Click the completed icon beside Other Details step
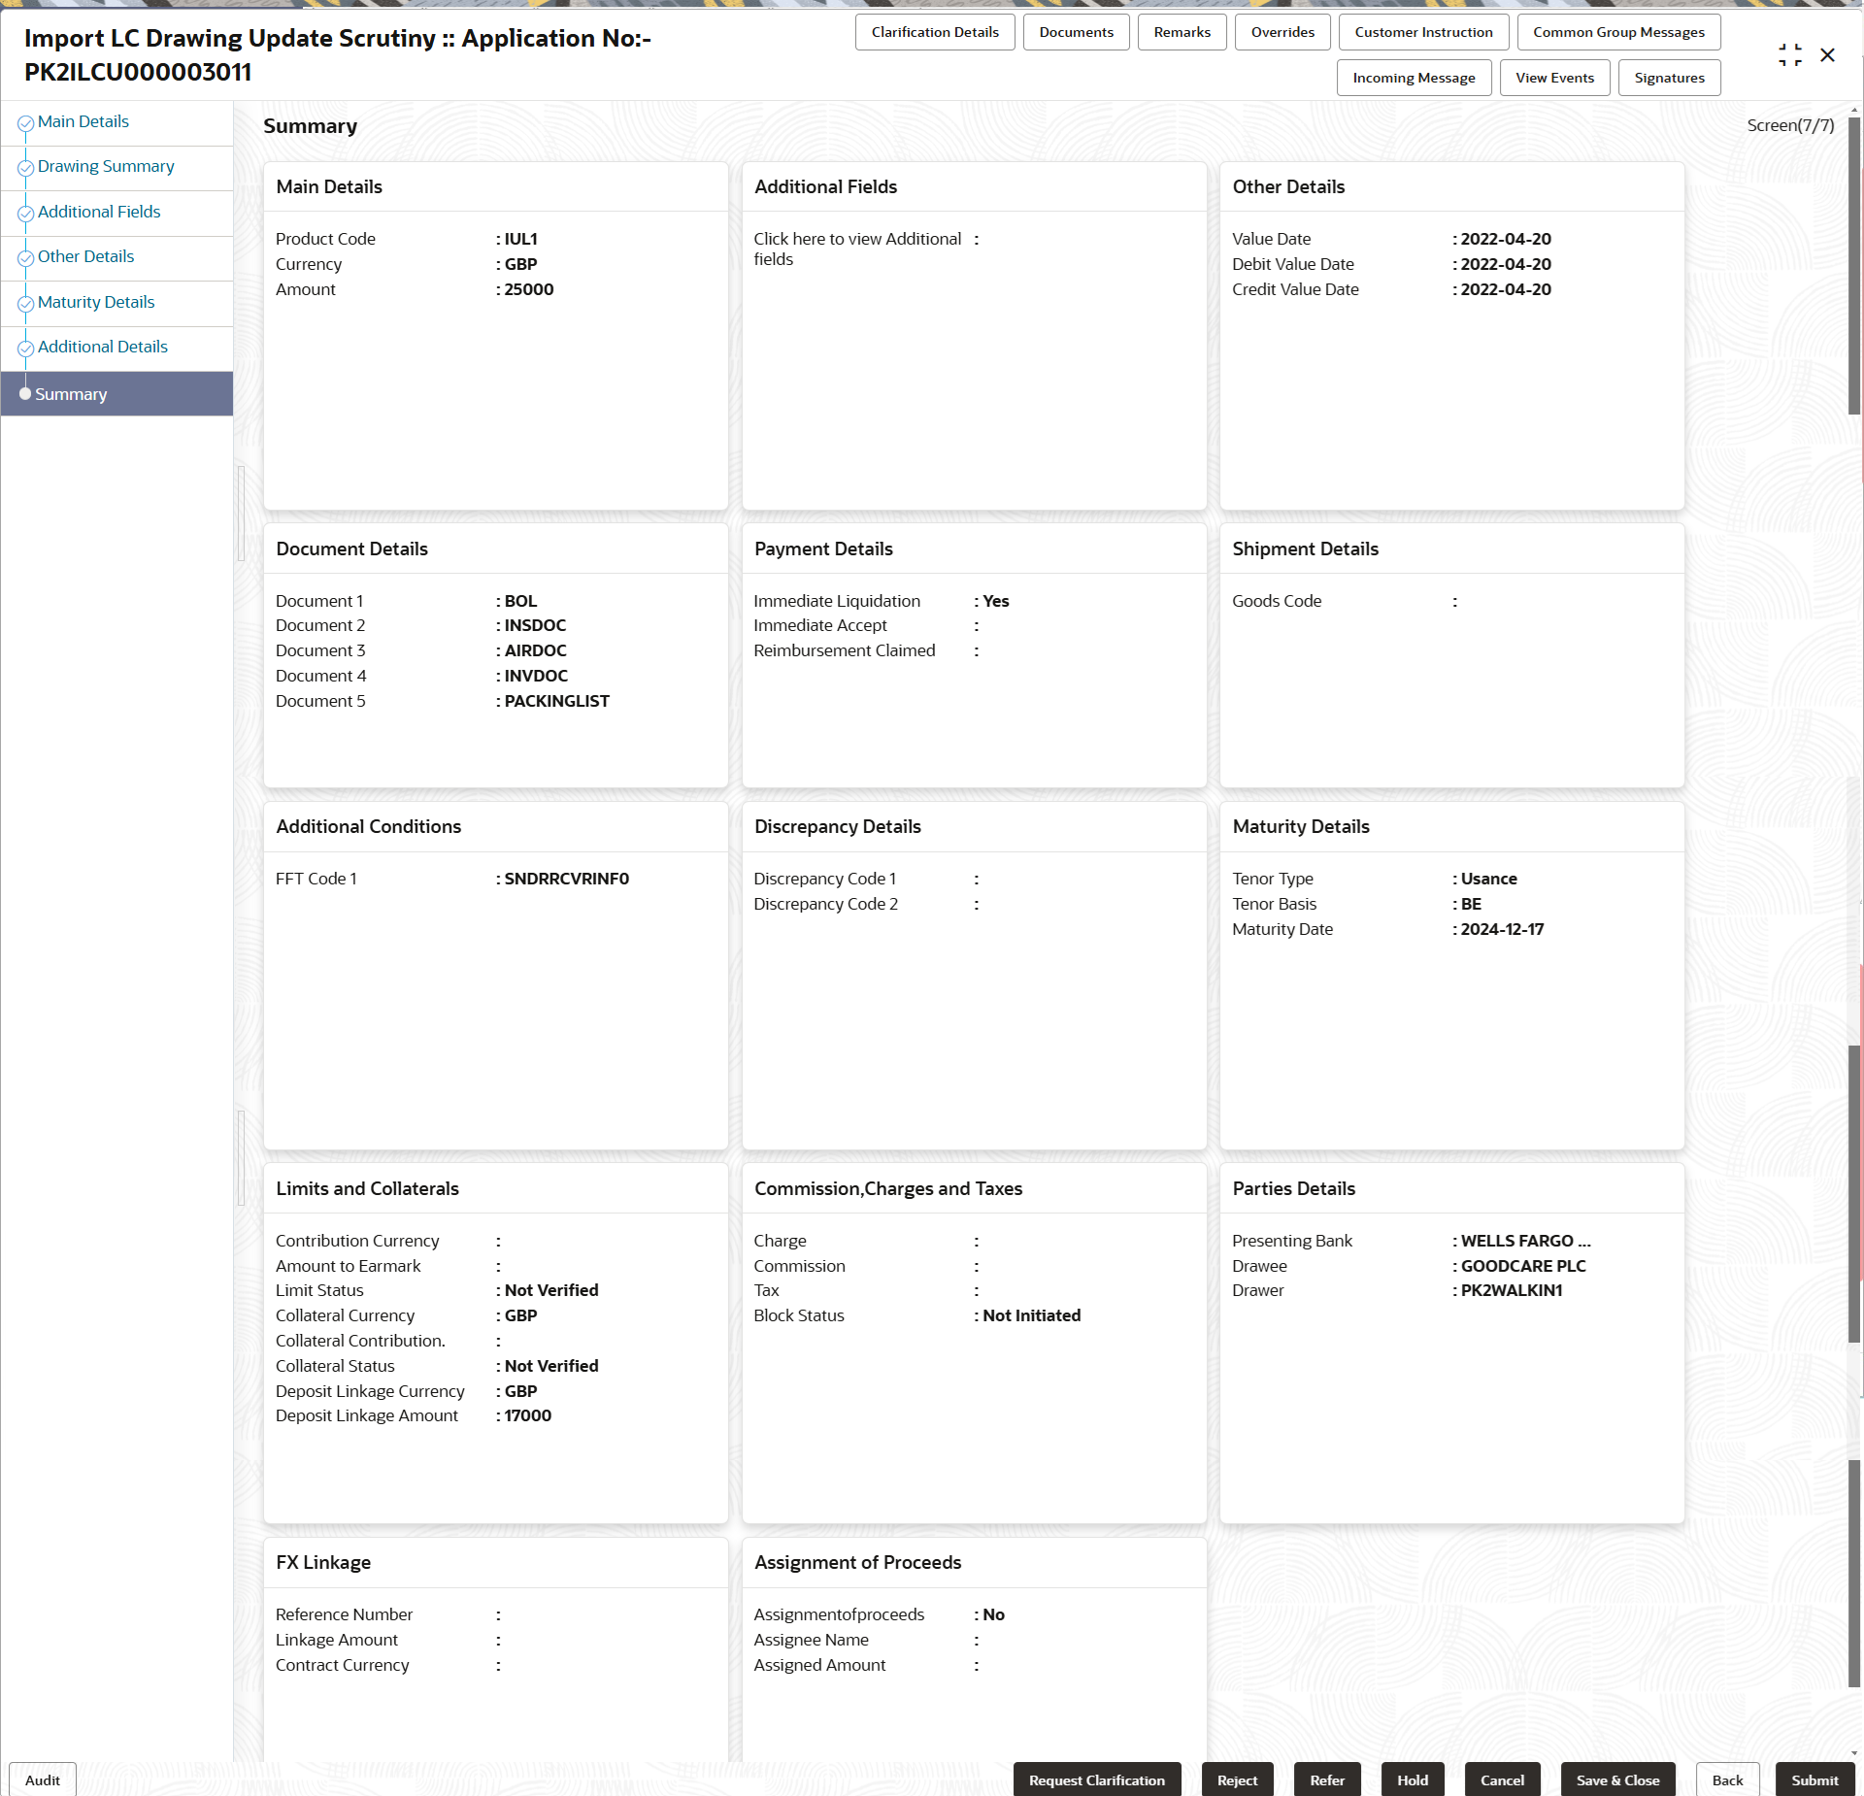This screenshot has height=1796, width=1864. 27,256
